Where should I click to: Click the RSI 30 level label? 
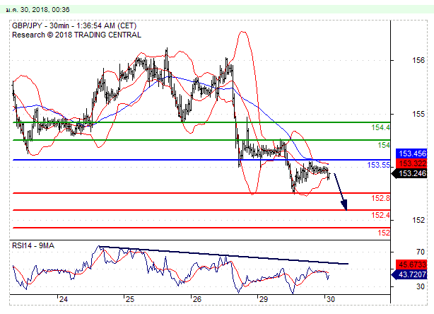pyautogui.click(x=420, y=286)
